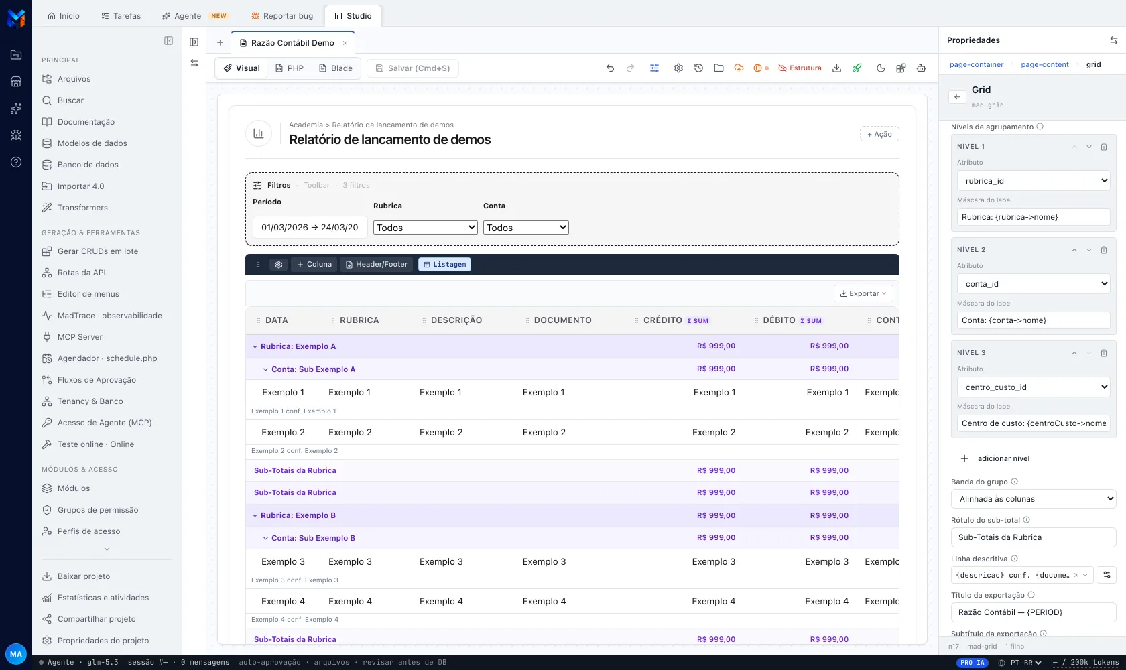Screen dimensions: 1126x670
Task: Click the Período date range field
Action: (x=310, y=227)
